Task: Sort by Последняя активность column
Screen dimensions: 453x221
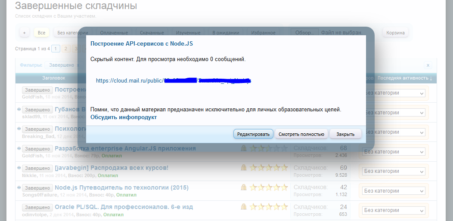Action: click(x=405, y=78)
